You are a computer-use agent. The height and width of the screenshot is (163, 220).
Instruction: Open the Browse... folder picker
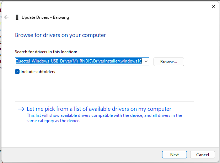[169, 62]
